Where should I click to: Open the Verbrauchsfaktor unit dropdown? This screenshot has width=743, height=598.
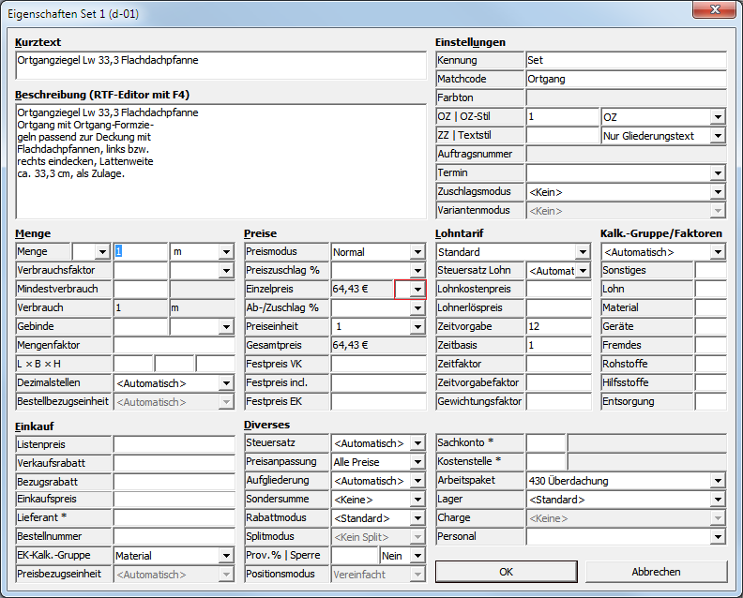pos(226,271)
